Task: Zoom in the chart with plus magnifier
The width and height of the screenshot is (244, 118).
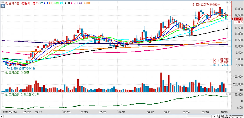Action: coord(223,116)
